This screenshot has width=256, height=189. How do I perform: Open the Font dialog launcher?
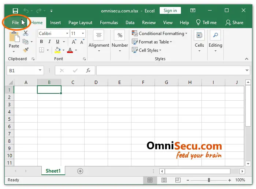(x=84, y=59)
